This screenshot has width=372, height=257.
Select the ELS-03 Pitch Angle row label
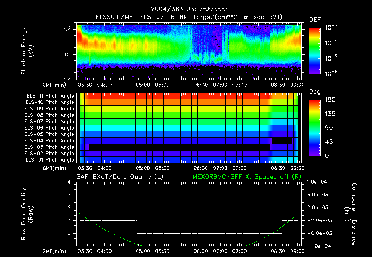[49, 147]
